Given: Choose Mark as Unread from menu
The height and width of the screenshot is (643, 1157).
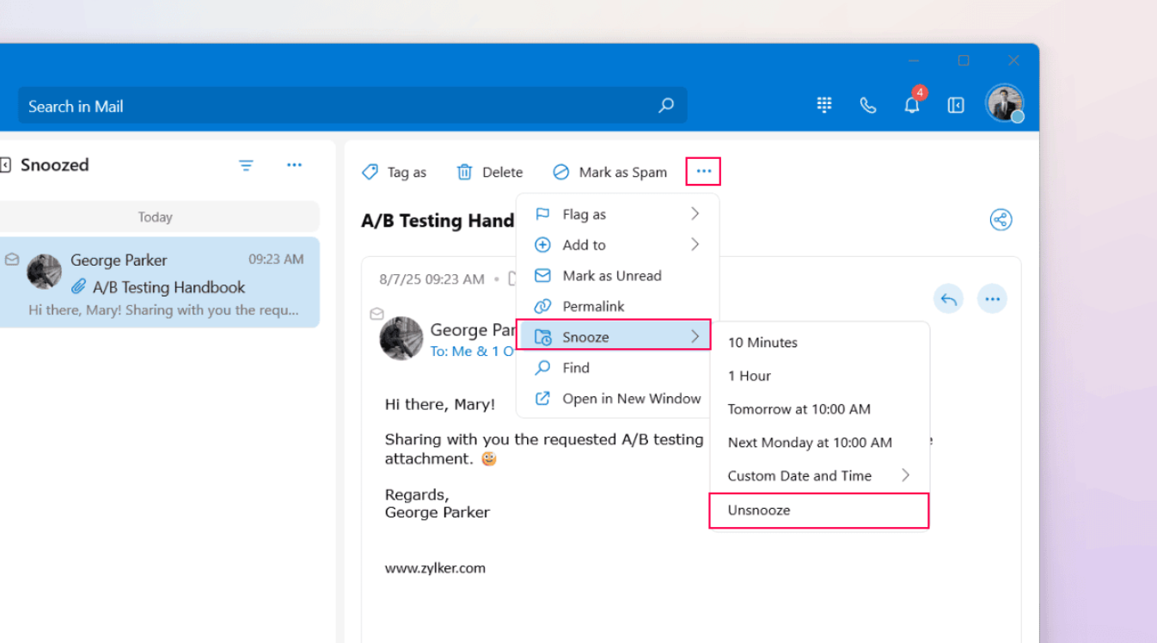Looking at the screenshot, I should [x=617, y=276].
